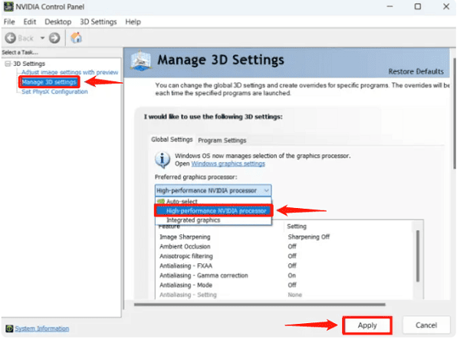Open the Windows graphics settings link

pyautogui.click(x=228, y=163)
